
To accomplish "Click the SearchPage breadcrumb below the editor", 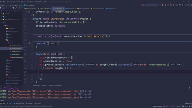I will pyautogui.click(x=36, y=85).
